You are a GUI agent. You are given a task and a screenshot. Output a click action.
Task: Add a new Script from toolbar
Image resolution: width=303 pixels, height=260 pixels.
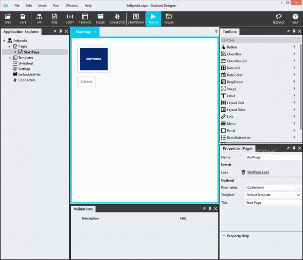click(x=70, y=19)
